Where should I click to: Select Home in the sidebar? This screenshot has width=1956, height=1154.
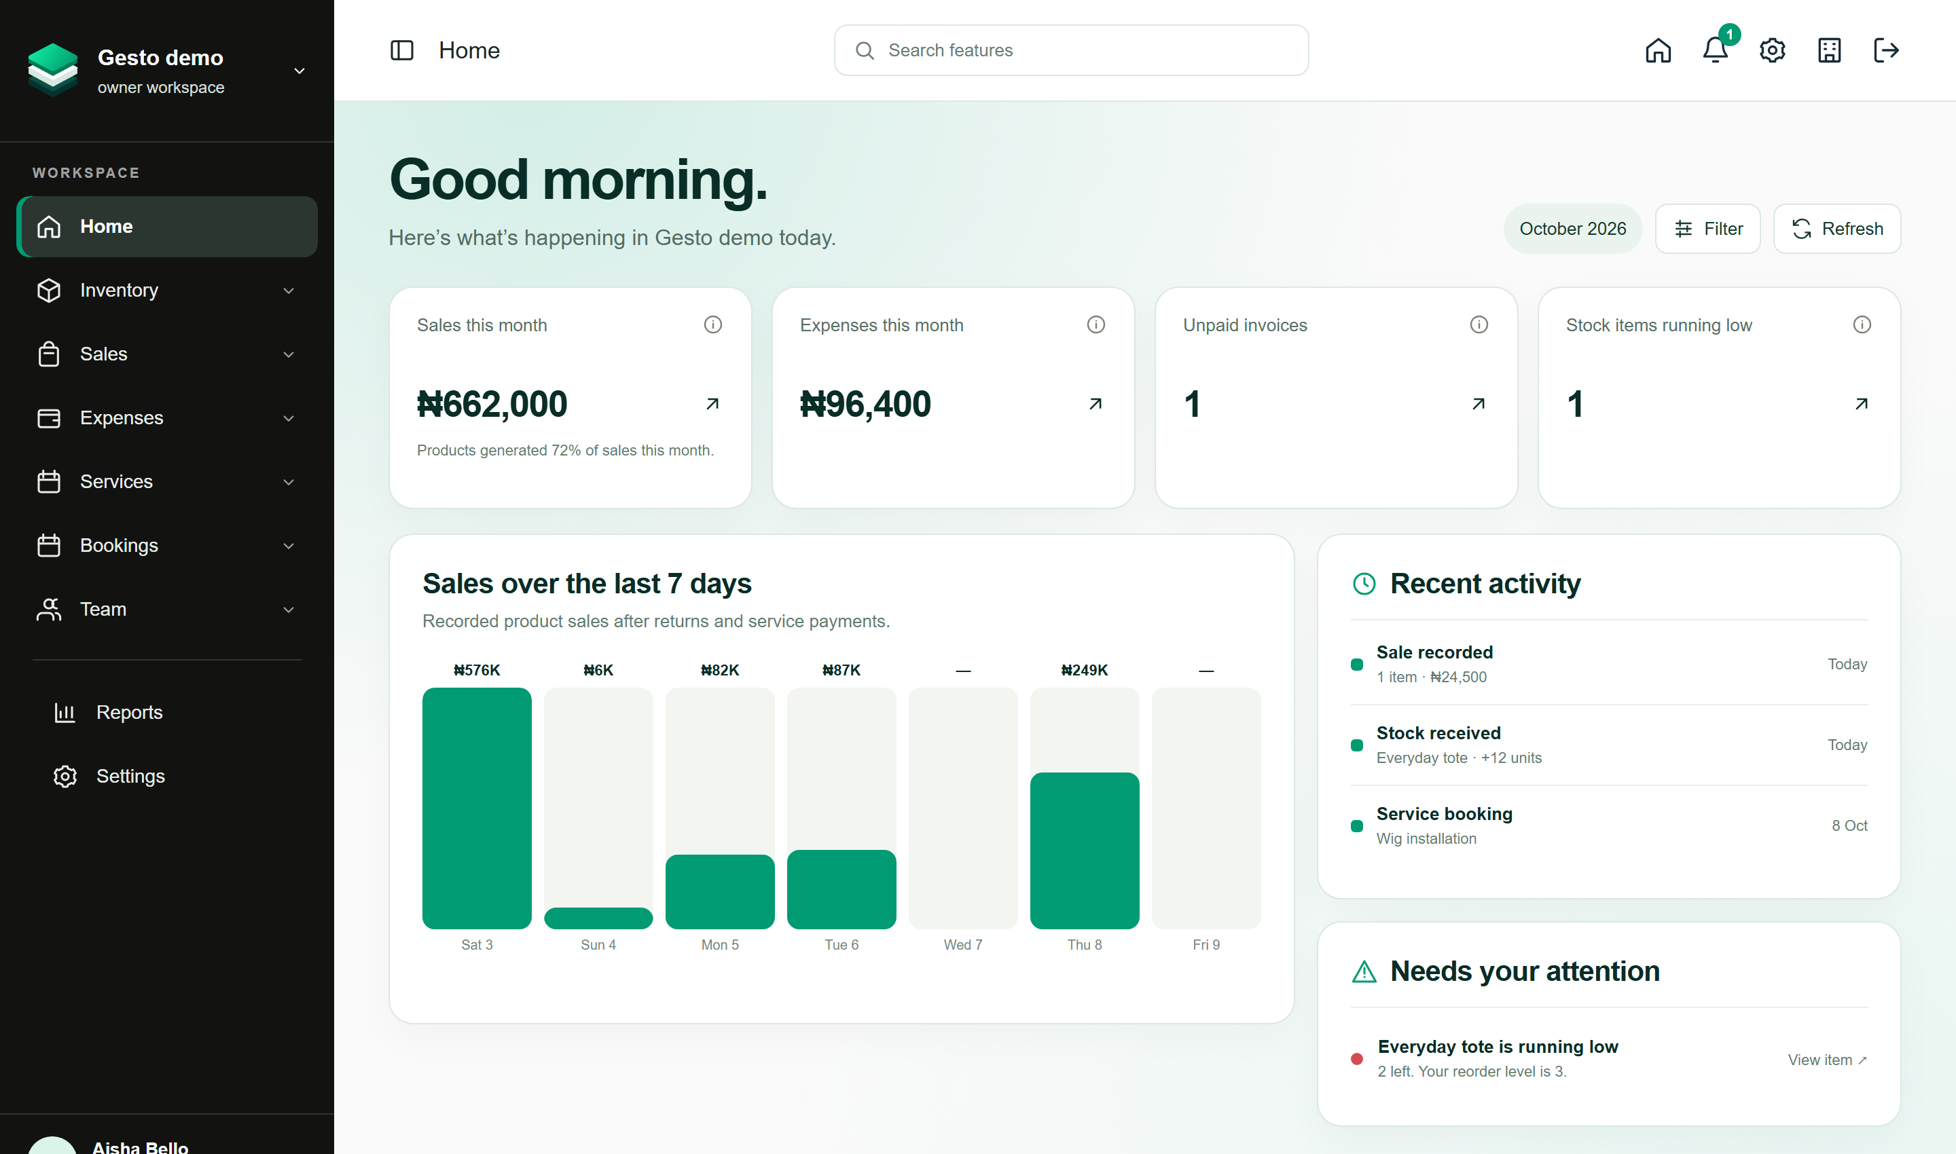166,226
